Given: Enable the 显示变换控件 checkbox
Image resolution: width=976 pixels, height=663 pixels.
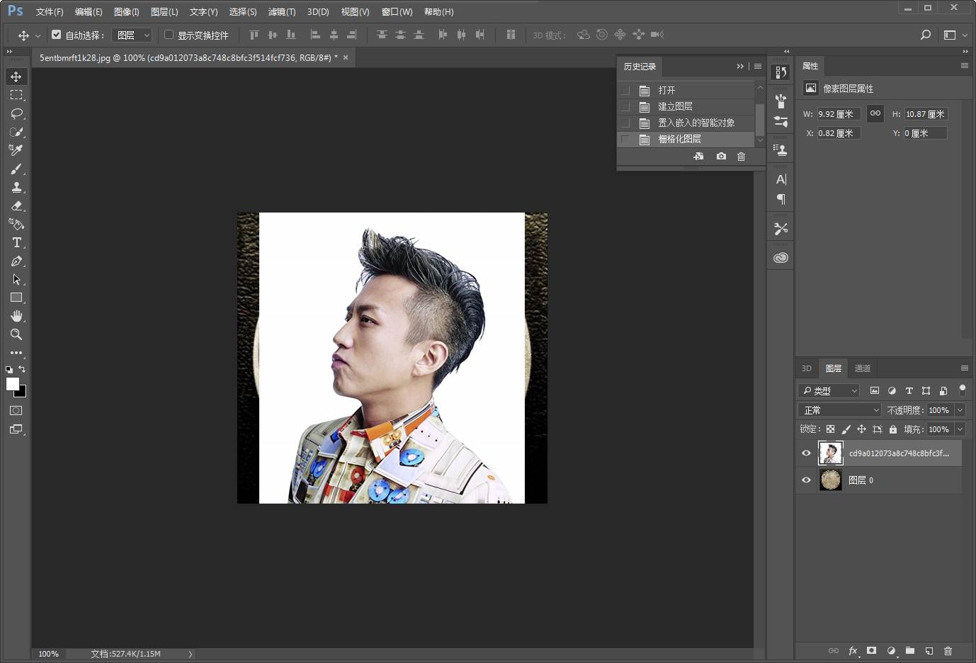Looking at the screenshot, I should coord(169,34).
